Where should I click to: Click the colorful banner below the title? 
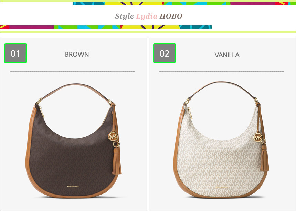coord(106,27)
